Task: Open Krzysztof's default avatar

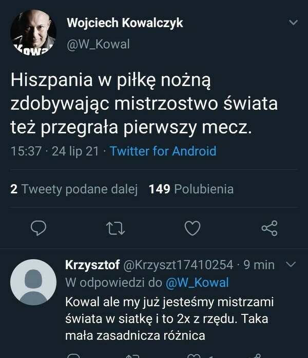Action: pos(33,283)
